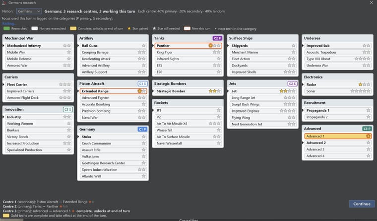Click the stars on Mechanized Infantry row
377x221 pixels.
tap(67, 46)
